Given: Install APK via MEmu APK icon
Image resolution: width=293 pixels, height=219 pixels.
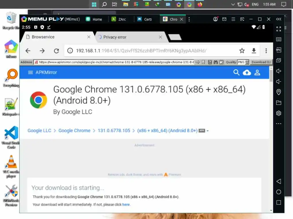Looking at the screenshot, I should (279, 50).
